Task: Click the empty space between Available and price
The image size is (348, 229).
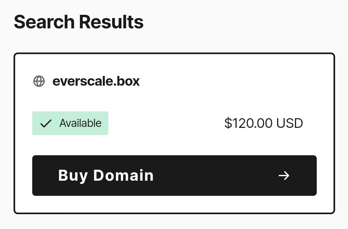Action: pos(166,123)
